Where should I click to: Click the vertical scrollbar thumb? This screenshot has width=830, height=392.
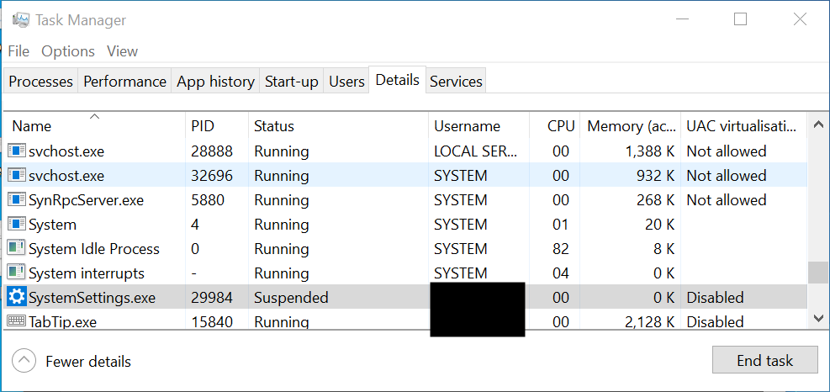pos(818,273)
